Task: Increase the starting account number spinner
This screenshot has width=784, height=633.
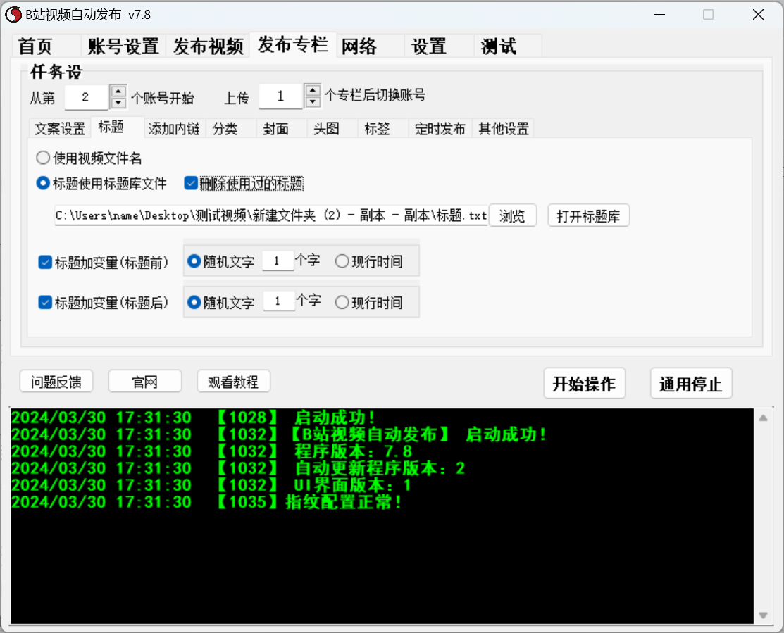Action: point(118,92)
